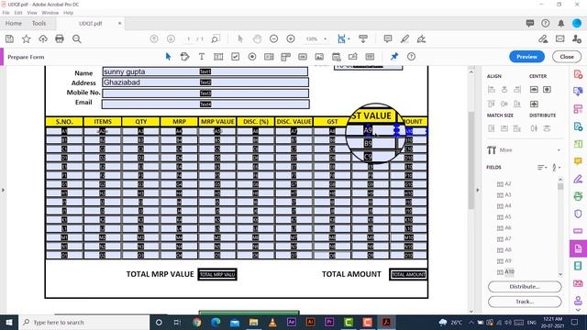
Task: Open notifications bell icon
Action: (x=561, y=23)
